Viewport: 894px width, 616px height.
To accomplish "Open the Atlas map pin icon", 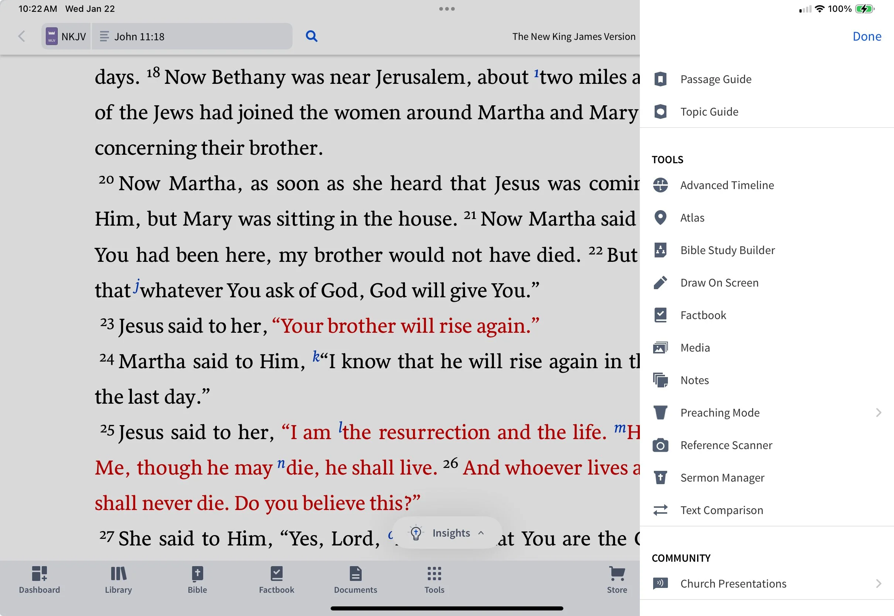I will [x=661, y=218].
